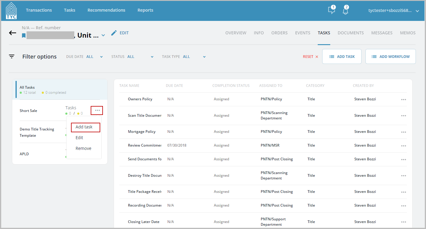The height and width of the screenshot is (229, 426).
Task: Click the ASSIGNED TO column header
Action: pos(271,86)
